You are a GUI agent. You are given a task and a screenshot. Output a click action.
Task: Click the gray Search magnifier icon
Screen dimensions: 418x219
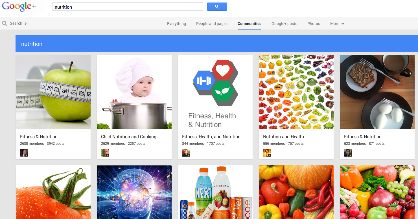click(x=5, y=23)
